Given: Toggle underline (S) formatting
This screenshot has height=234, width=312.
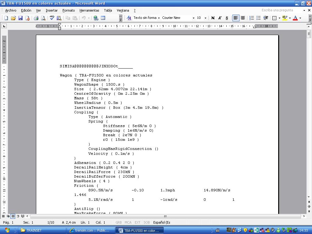Looking at the screenshot, I should (x=227, y=18).
